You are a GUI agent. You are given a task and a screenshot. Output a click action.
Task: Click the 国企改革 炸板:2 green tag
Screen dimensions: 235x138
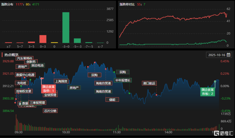208,92
